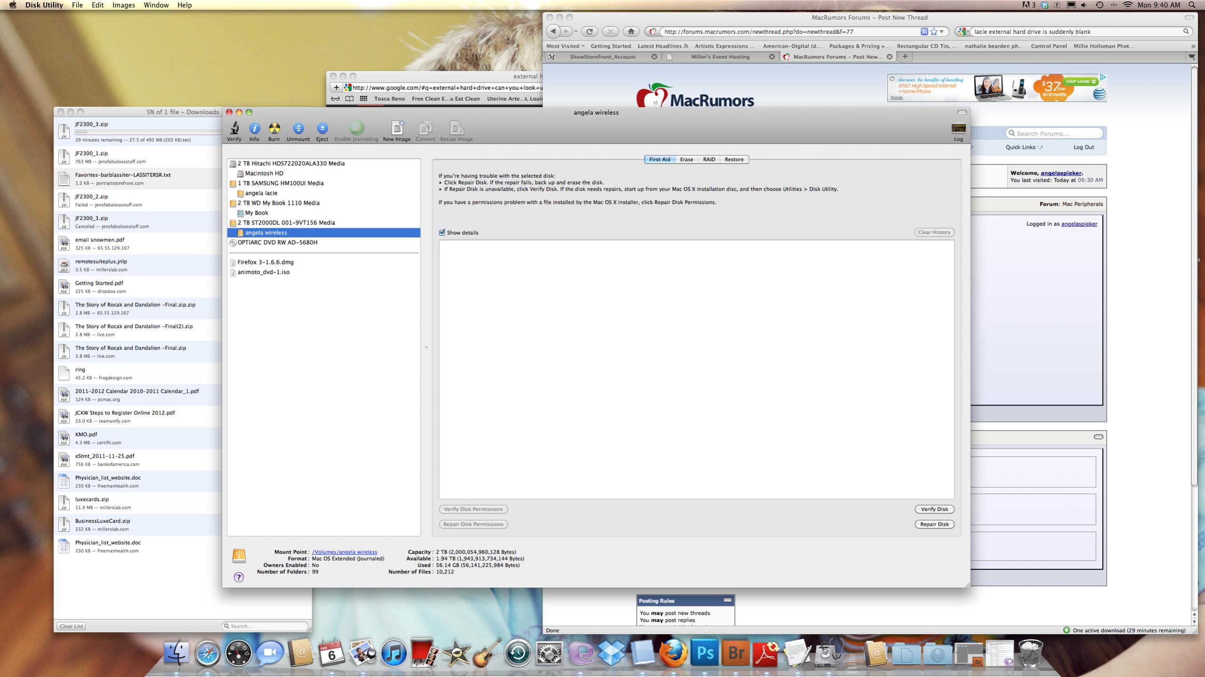This screenshot has height=677, width=1205.
Task: Click the Eject toolbar icon
Action: (x=322, y=128)
